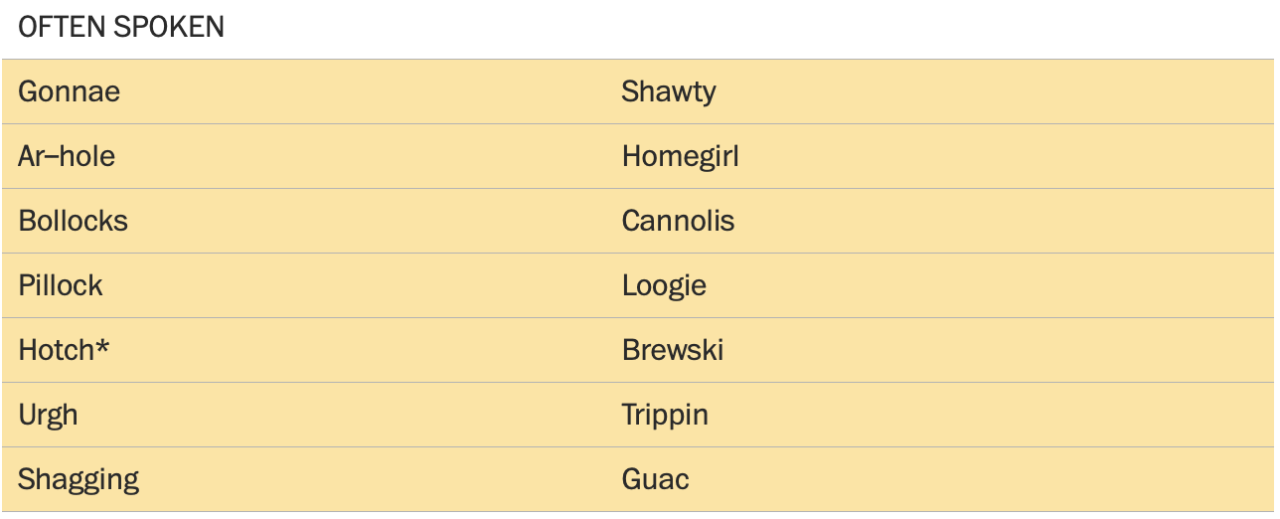Click the Bollocks entry

click(74, 221)
